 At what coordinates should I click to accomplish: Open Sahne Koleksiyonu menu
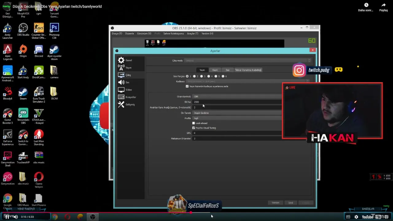[173, 33]
